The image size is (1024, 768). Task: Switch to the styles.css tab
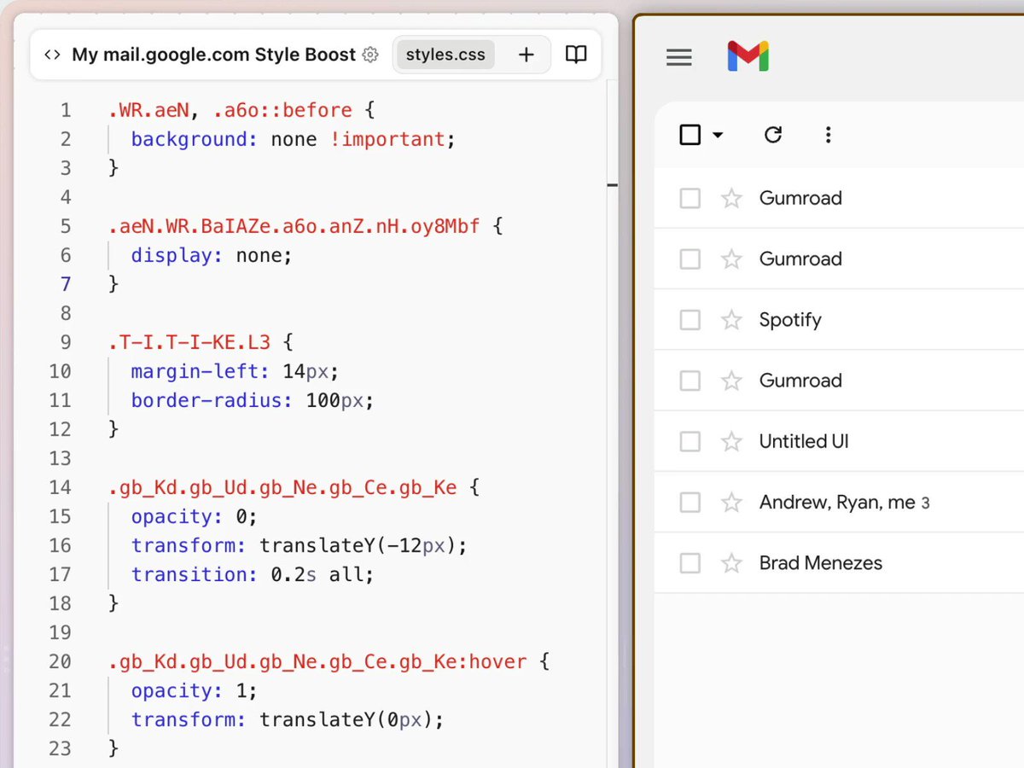pos(445,54)
